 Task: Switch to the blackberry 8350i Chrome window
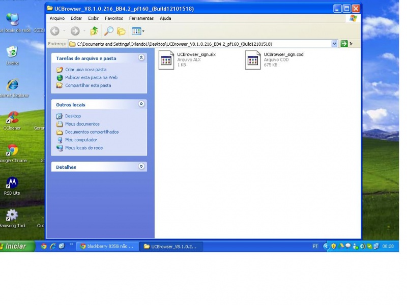(x=107, y=247)
